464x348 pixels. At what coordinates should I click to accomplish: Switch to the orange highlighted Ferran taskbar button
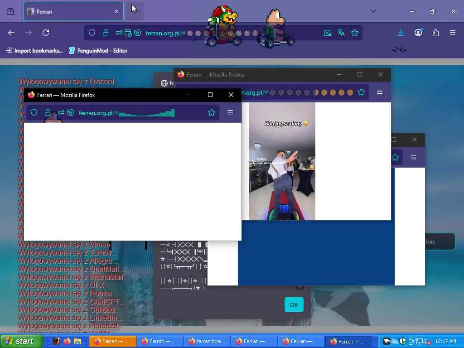(112, 341)
